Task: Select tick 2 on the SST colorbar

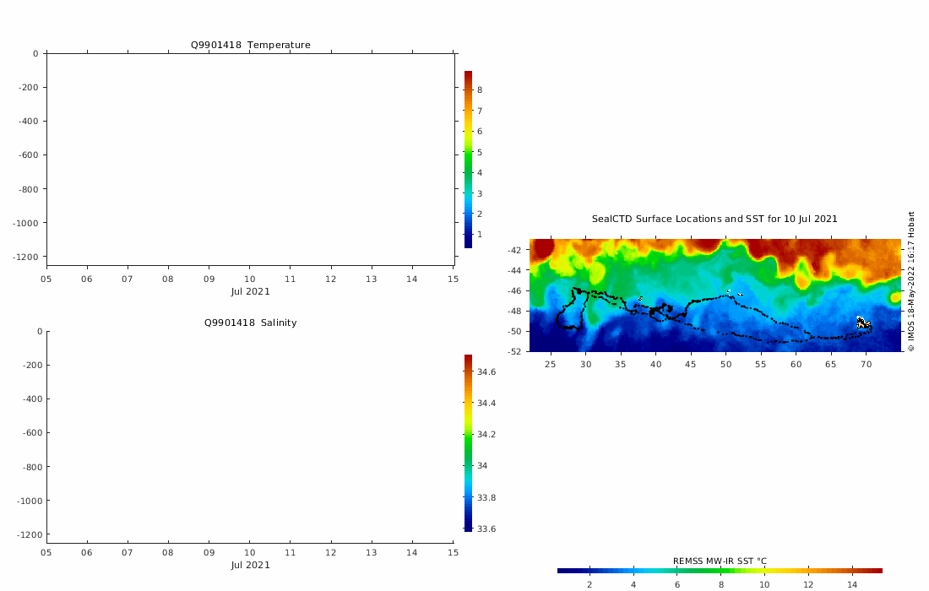Action: point(589,584)
